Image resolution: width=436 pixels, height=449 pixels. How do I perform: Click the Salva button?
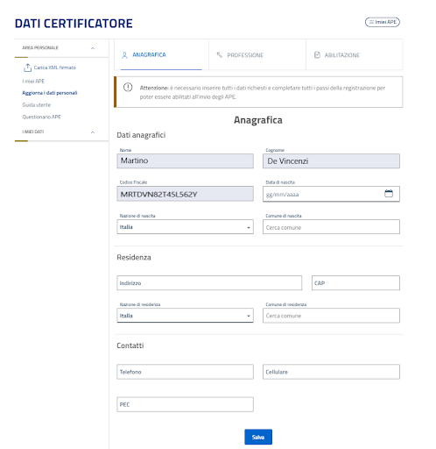(258, 437)
